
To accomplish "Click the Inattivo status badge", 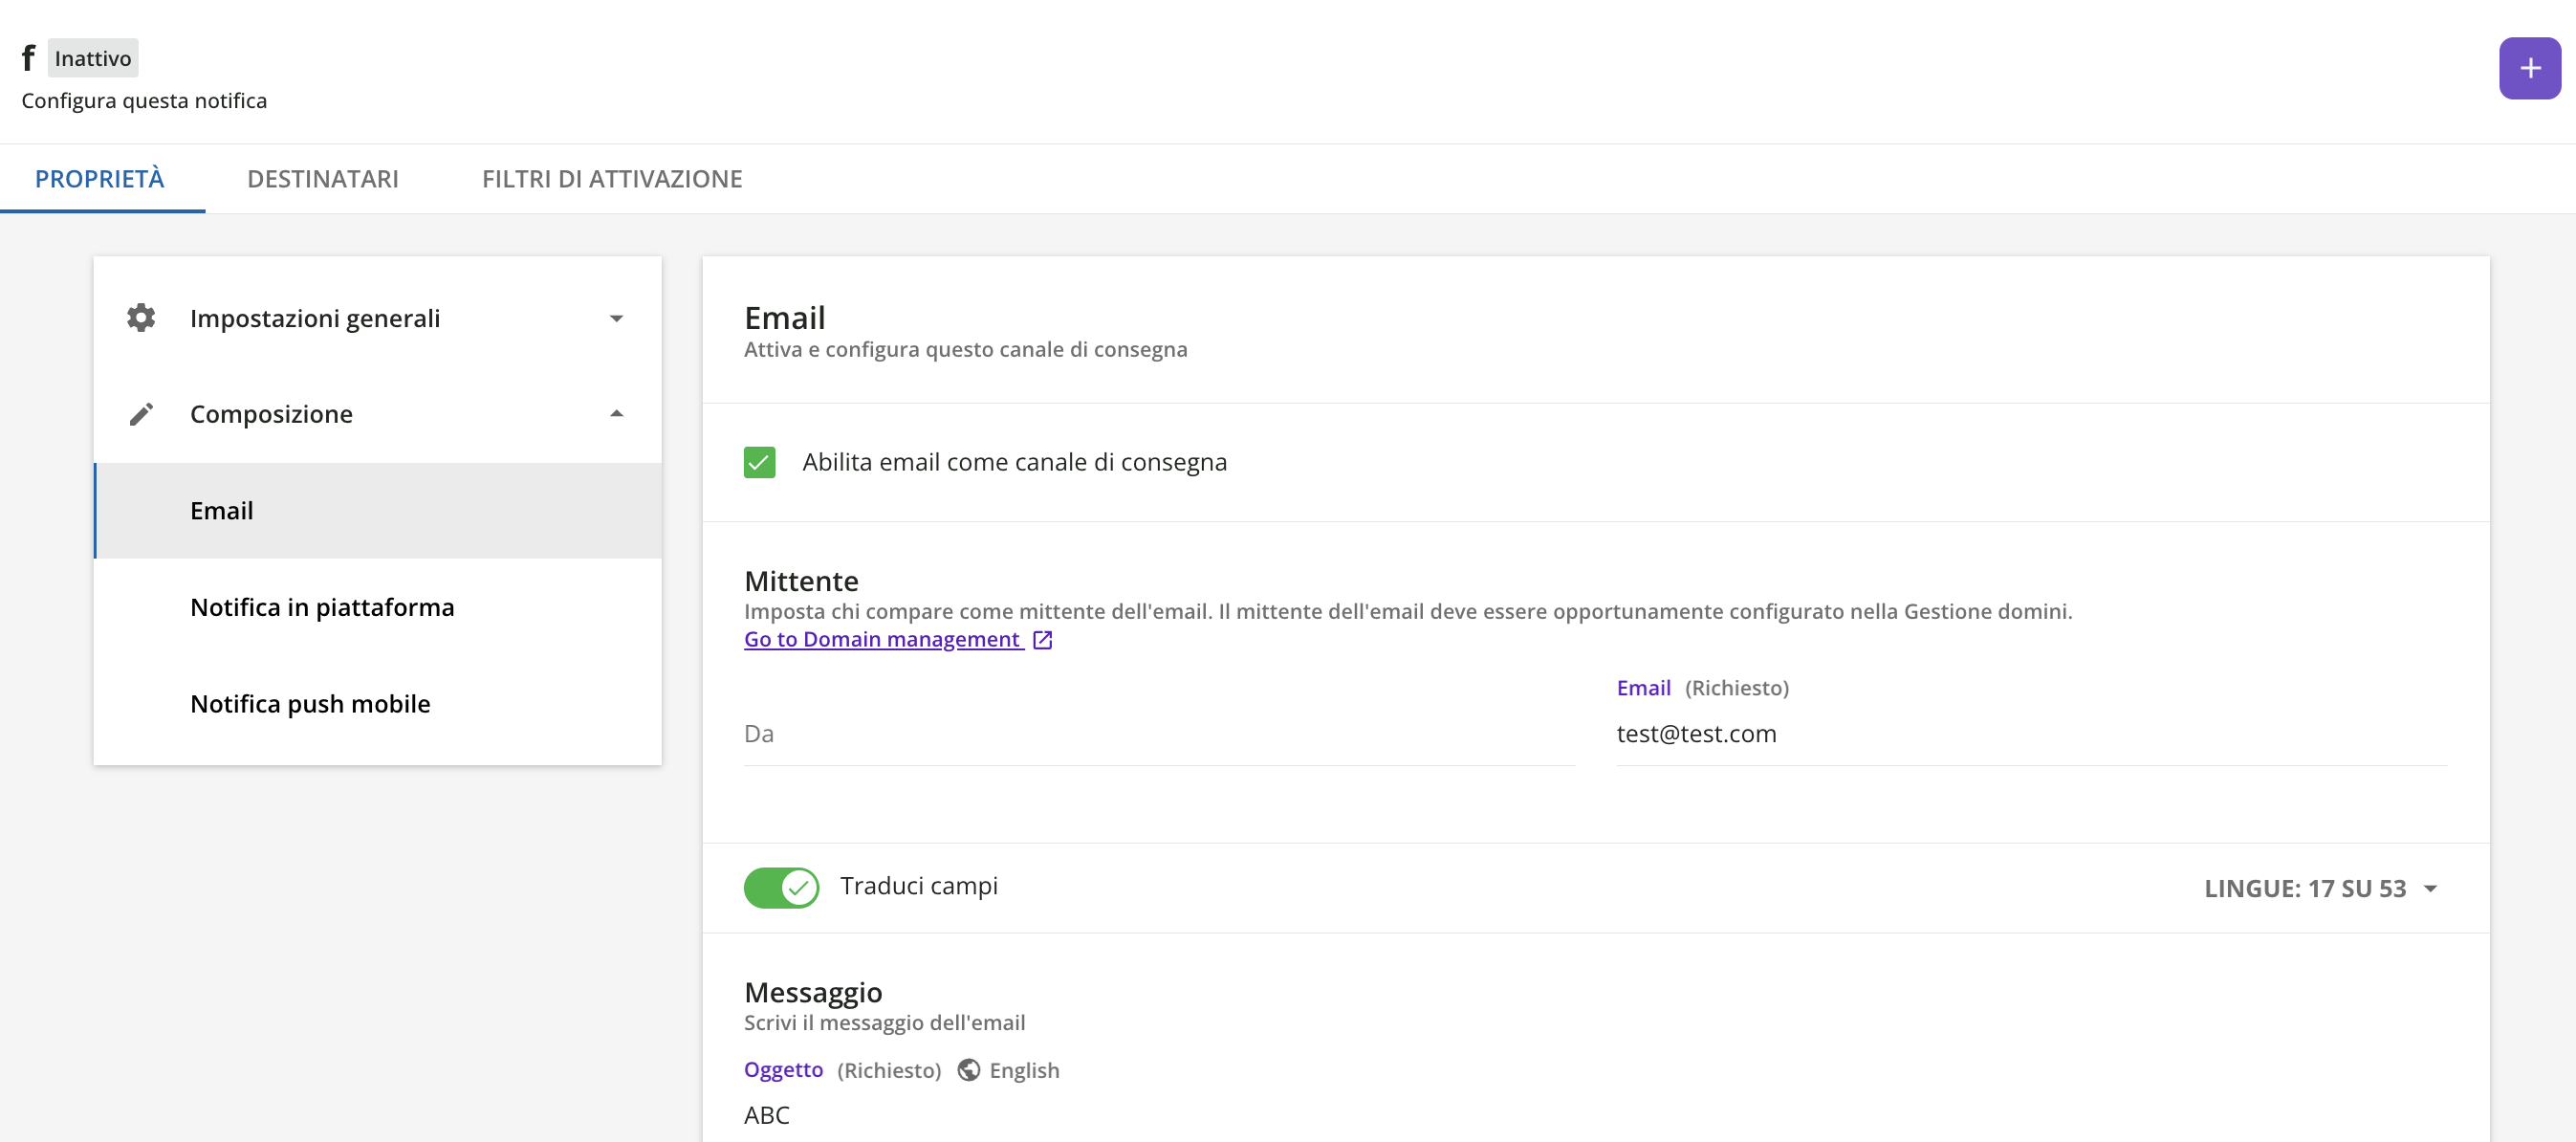I will tap(93, 58).
